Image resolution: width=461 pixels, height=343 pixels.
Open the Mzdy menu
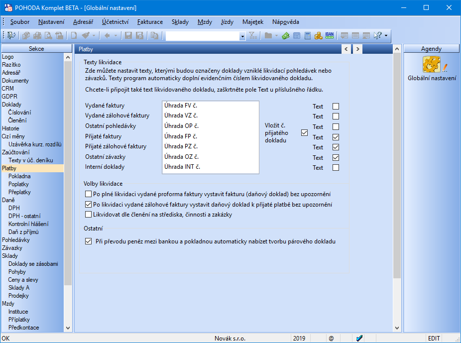click(x=205, y=22)
